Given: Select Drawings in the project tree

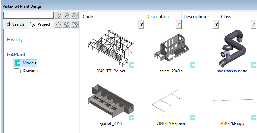Looking at the screenshot, I should pos(27,71).
